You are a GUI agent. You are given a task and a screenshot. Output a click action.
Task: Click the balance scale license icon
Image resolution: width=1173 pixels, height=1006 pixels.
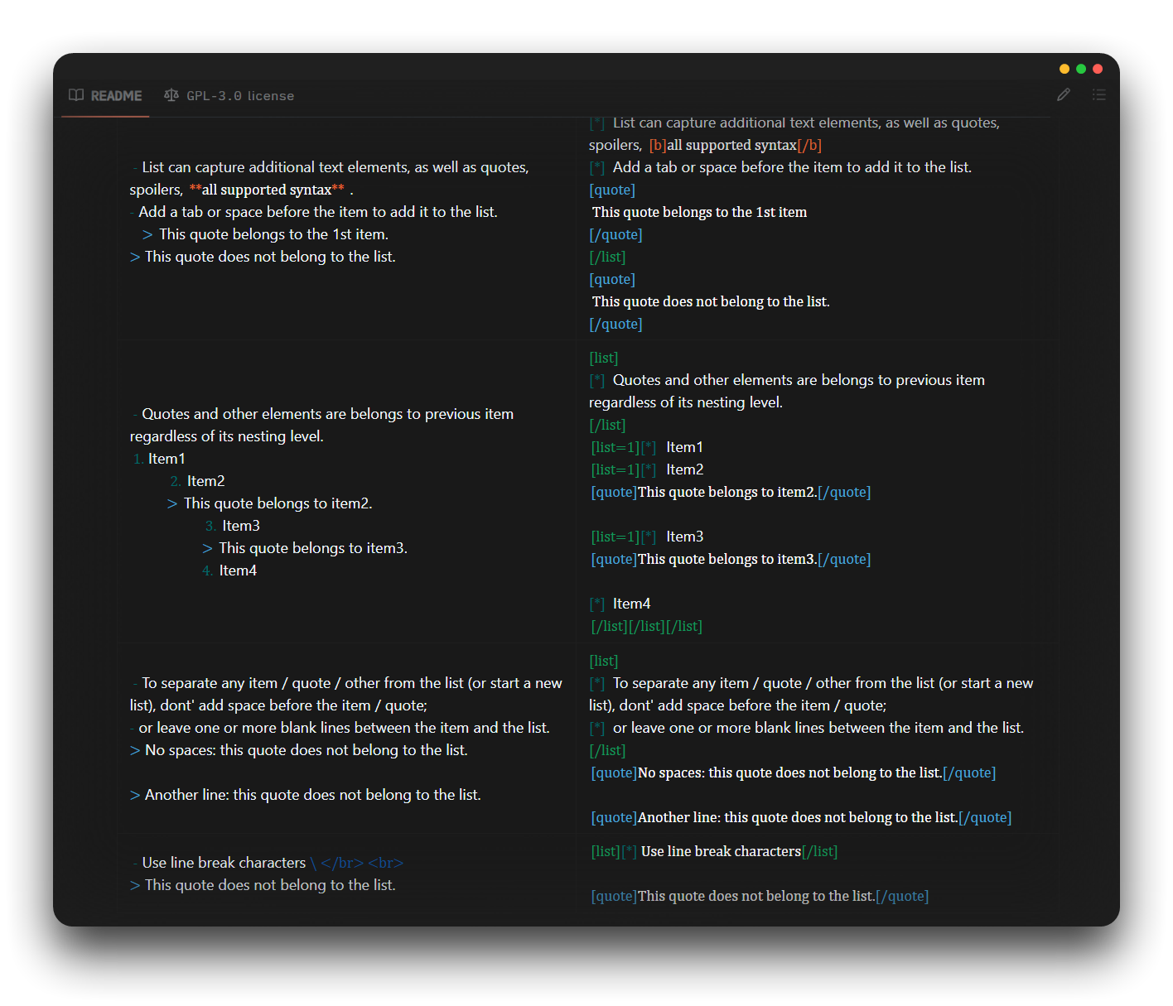point(171,95)
